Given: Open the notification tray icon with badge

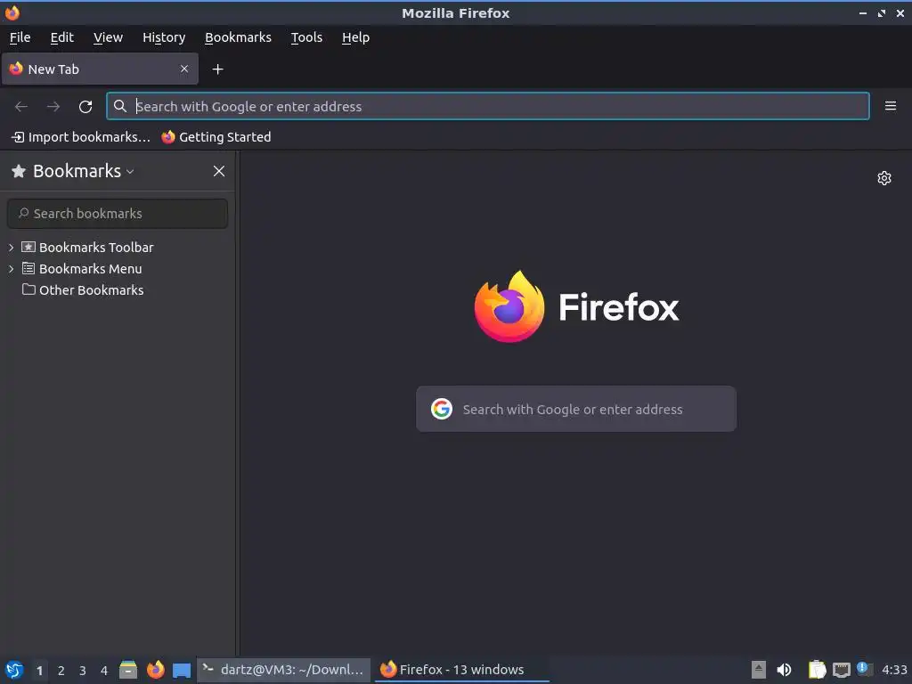Looking at the screenshot, I should (x=865, y=670).
